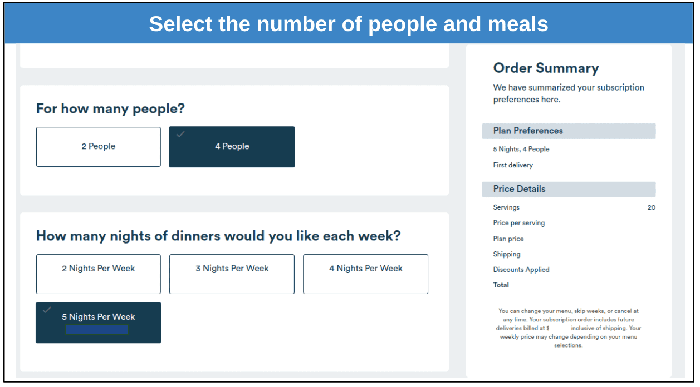
Task: Select the 2 People option
Action: [99, 147]
